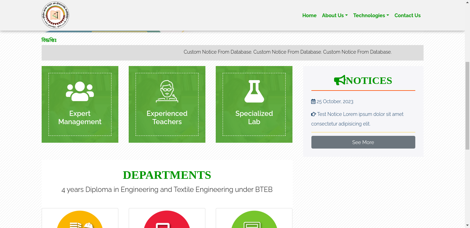470x228 pixels.
Task: Click the calendar icon before 25 October
Action: click(313, 101)
